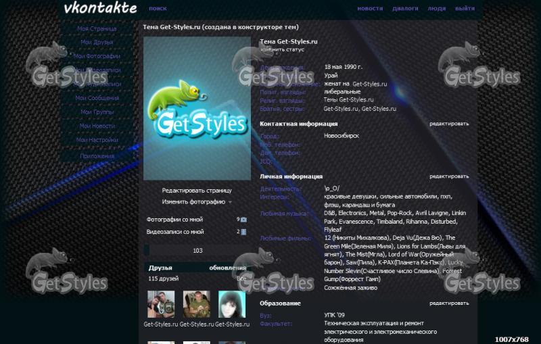Expand the 'Изменить фотографию' dropdown arrow
Screen dimensions: 541x344
coord(230,202)
